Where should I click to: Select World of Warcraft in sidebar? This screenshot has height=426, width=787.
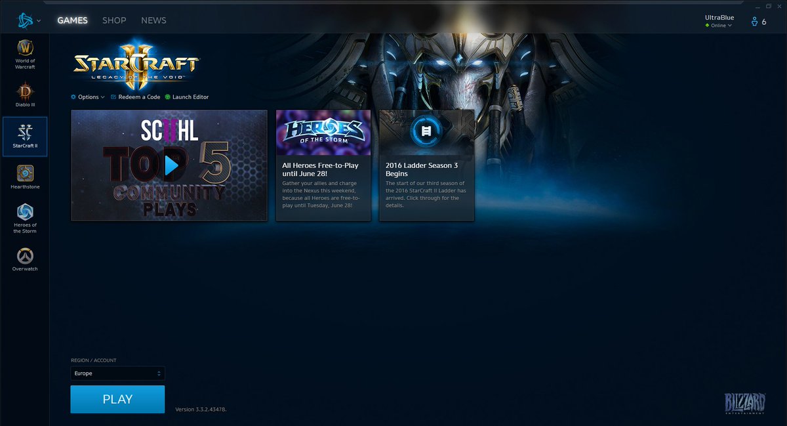pyautogui.click(x=25, y=54)
